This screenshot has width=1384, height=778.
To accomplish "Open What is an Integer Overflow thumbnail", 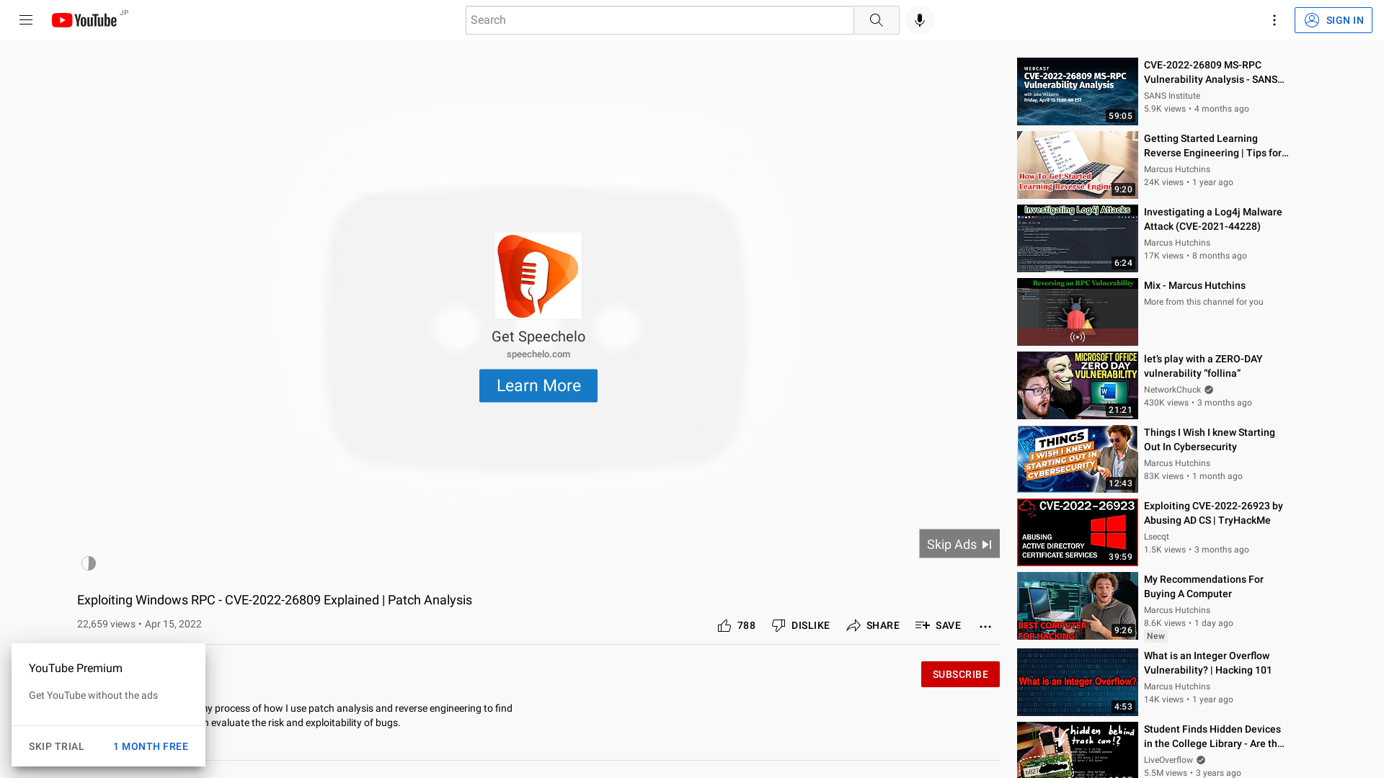I will [1078, 682].
